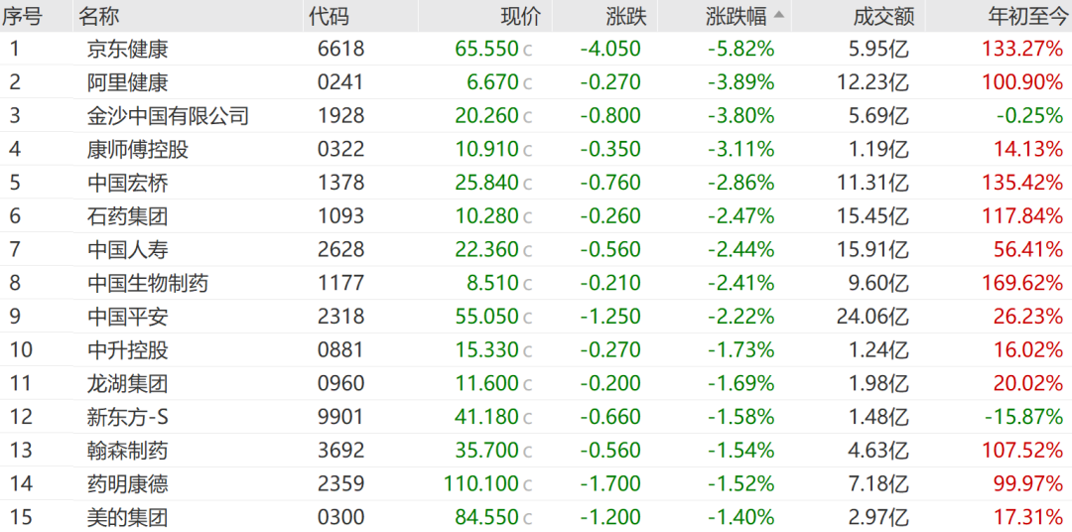The width and height of the screenshot is (1072, 532).
Task: Open 药明康德 stock entry
Action: click(128, 484)
